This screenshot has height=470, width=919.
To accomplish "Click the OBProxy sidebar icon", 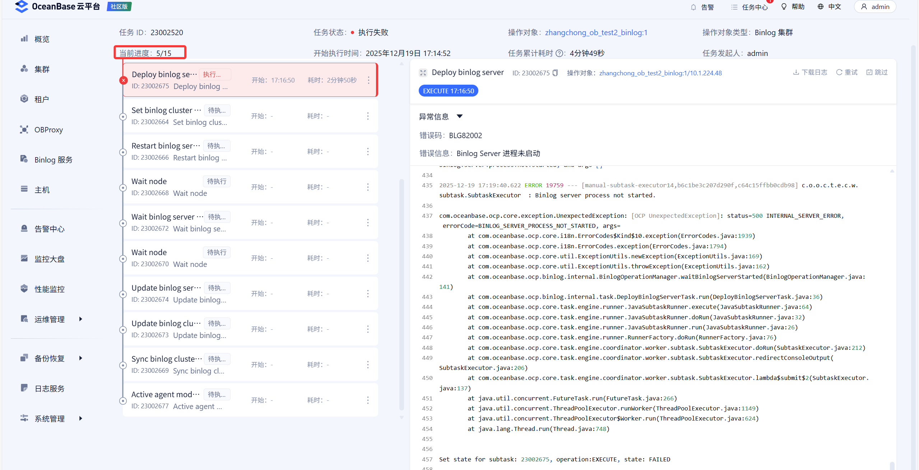I will 24,130.
